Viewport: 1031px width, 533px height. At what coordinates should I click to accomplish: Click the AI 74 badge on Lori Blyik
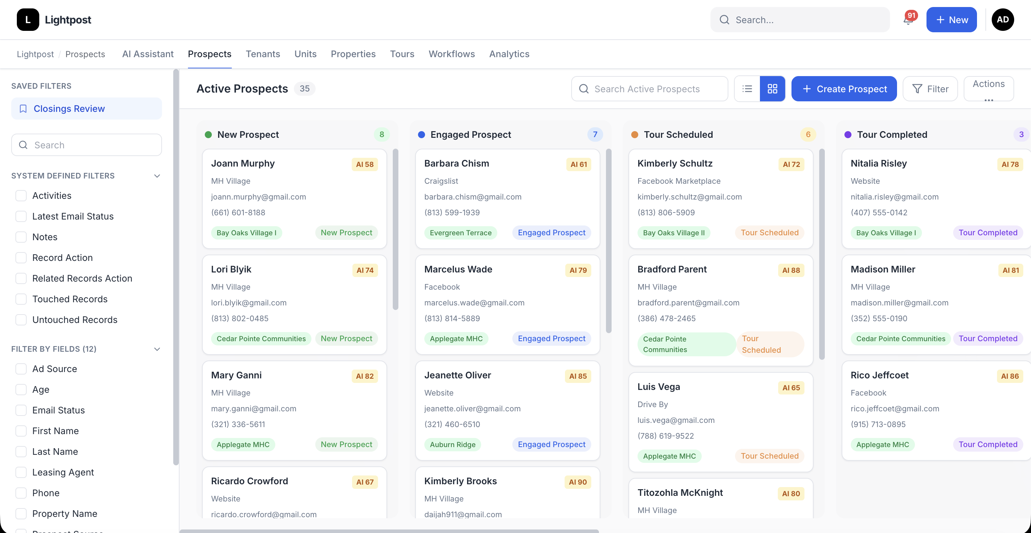[365, 270]
